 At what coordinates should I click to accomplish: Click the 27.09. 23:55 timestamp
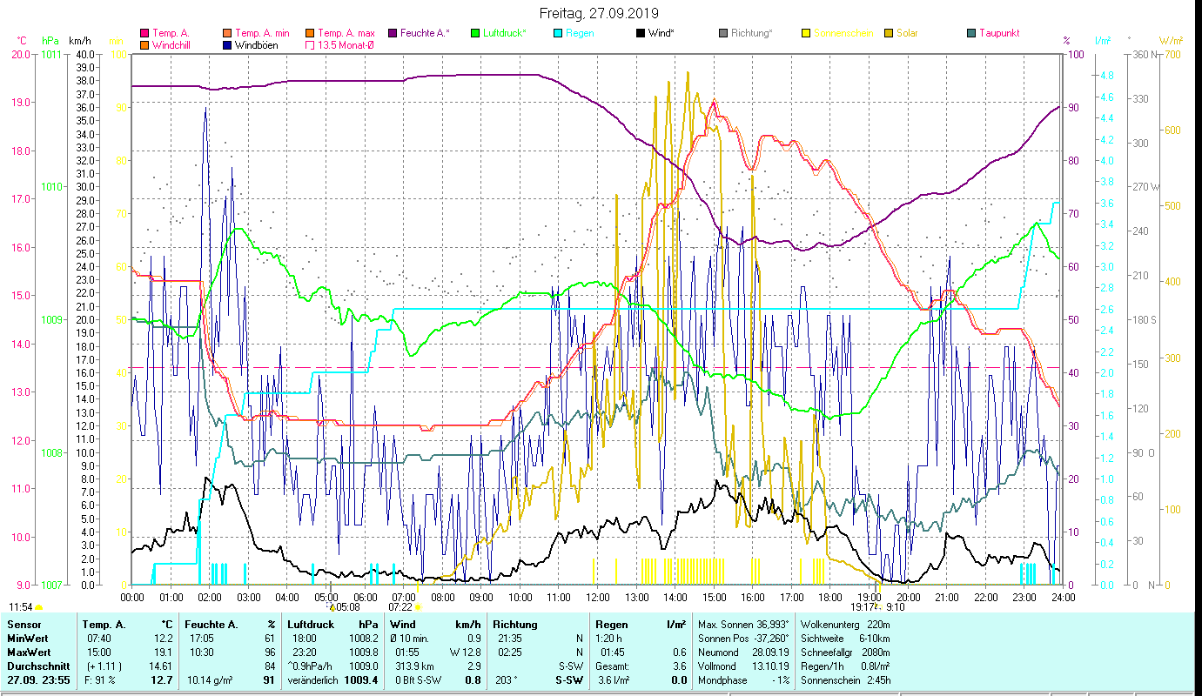click(x=38, y=680)
